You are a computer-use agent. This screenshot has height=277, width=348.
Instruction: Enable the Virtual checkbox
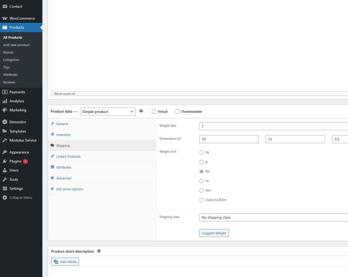[154, 112]
